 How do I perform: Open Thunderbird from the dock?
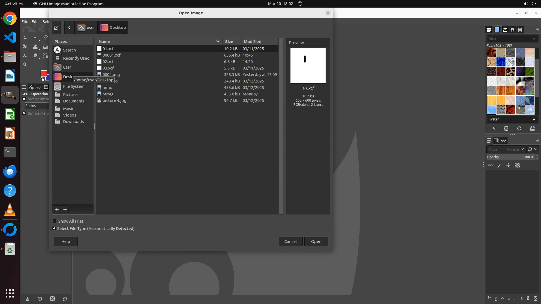click(10, 171)
